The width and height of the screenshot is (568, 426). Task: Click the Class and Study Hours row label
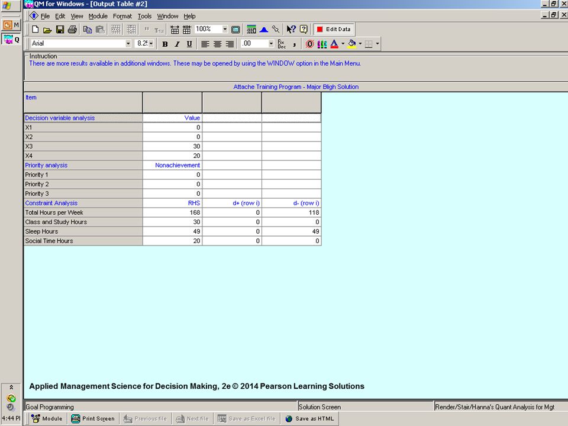83,222
